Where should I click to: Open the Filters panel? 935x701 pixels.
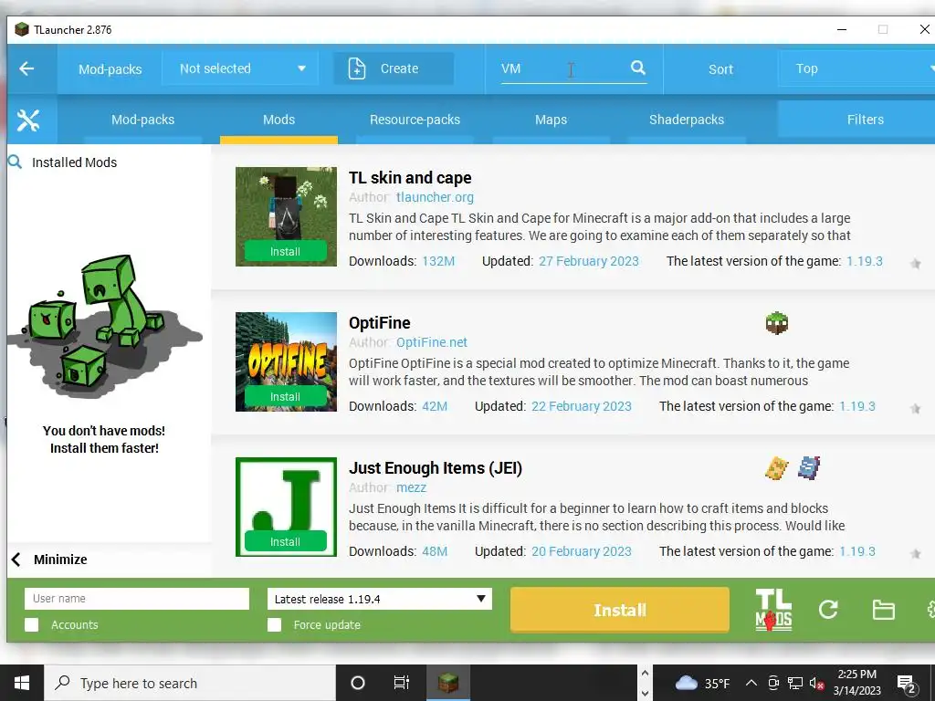coord(856,120)
